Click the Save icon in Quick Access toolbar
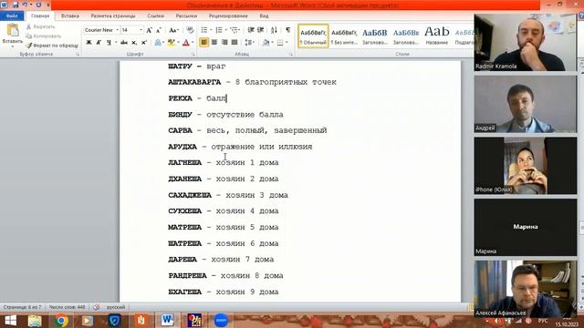The width and height of the screenshot is (584, 328). 16,5
